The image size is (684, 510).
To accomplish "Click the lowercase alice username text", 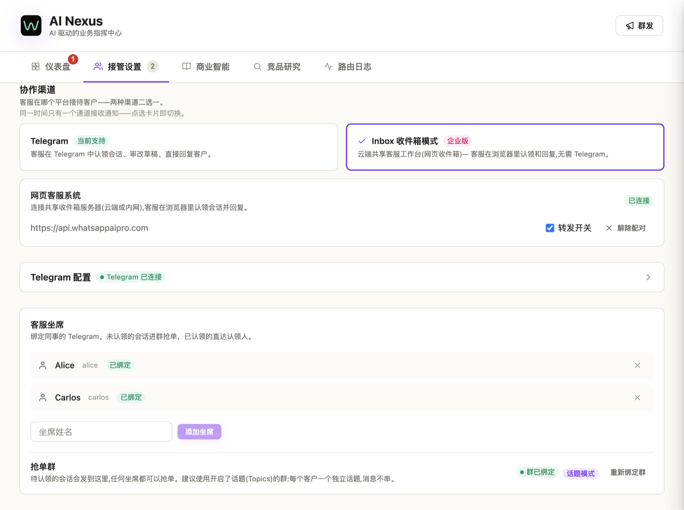I will point(90,365).
